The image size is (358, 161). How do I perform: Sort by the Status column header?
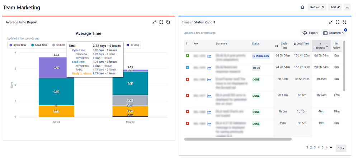coord(256,43)
